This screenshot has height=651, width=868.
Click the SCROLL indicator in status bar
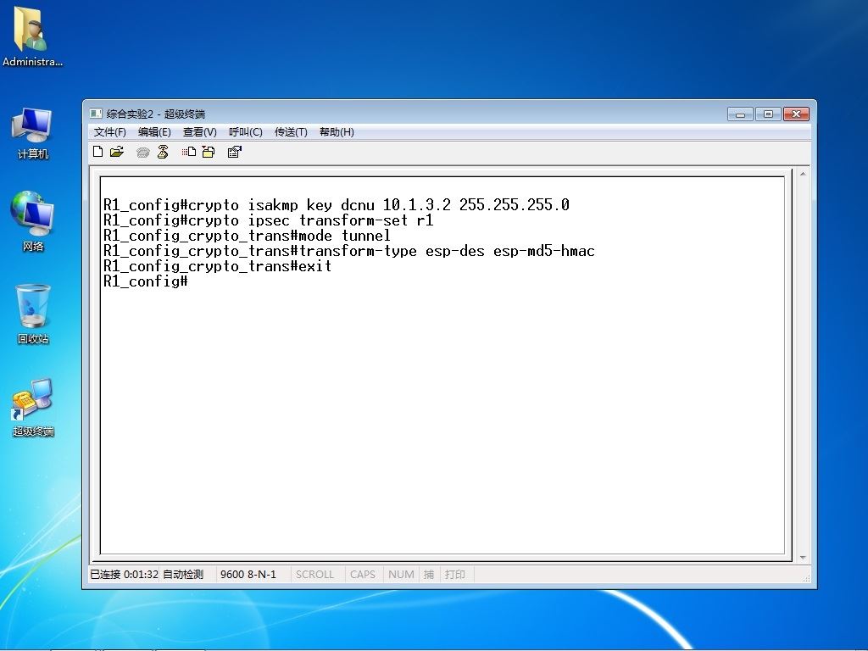(x=315, y=574)
